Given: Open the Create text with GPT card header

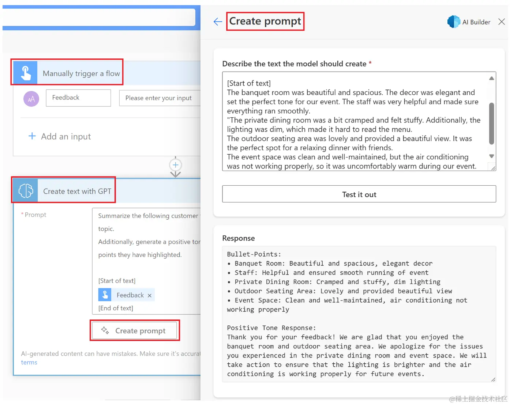Looking at the screenshot, I should (107, 190).
